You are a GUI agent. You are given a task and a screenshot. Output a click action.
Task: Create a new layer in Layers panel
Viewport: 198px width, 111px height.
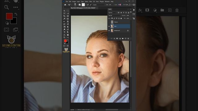click(125, 39)
